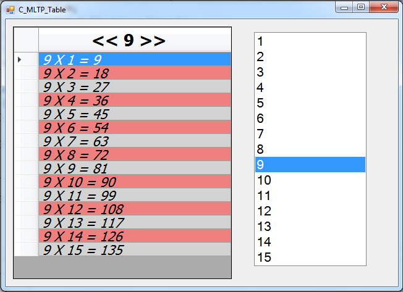Select the row '9 X 11 = 99'
This screenshot has height=292, width=403.
pos(135,195)
